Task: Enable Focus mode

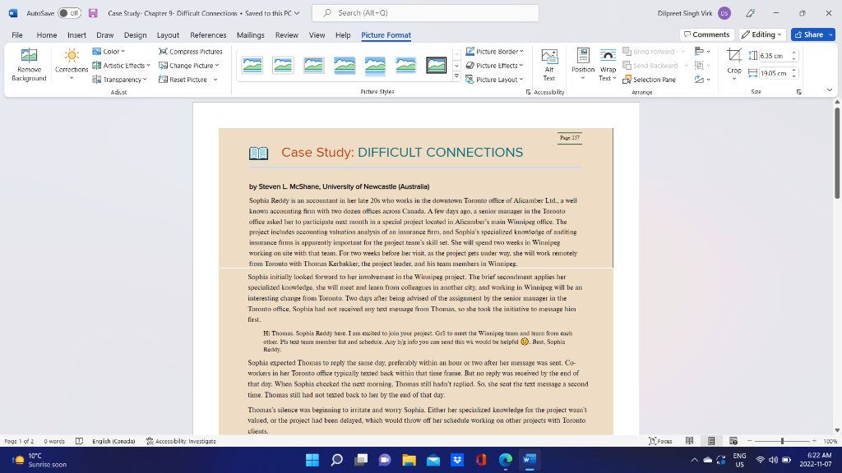Action: (x=660, y=441)
